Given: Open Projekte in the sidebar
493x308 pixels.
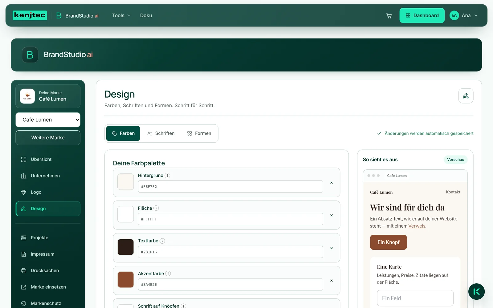Looking at the screenshot, I should pos(48,238).
